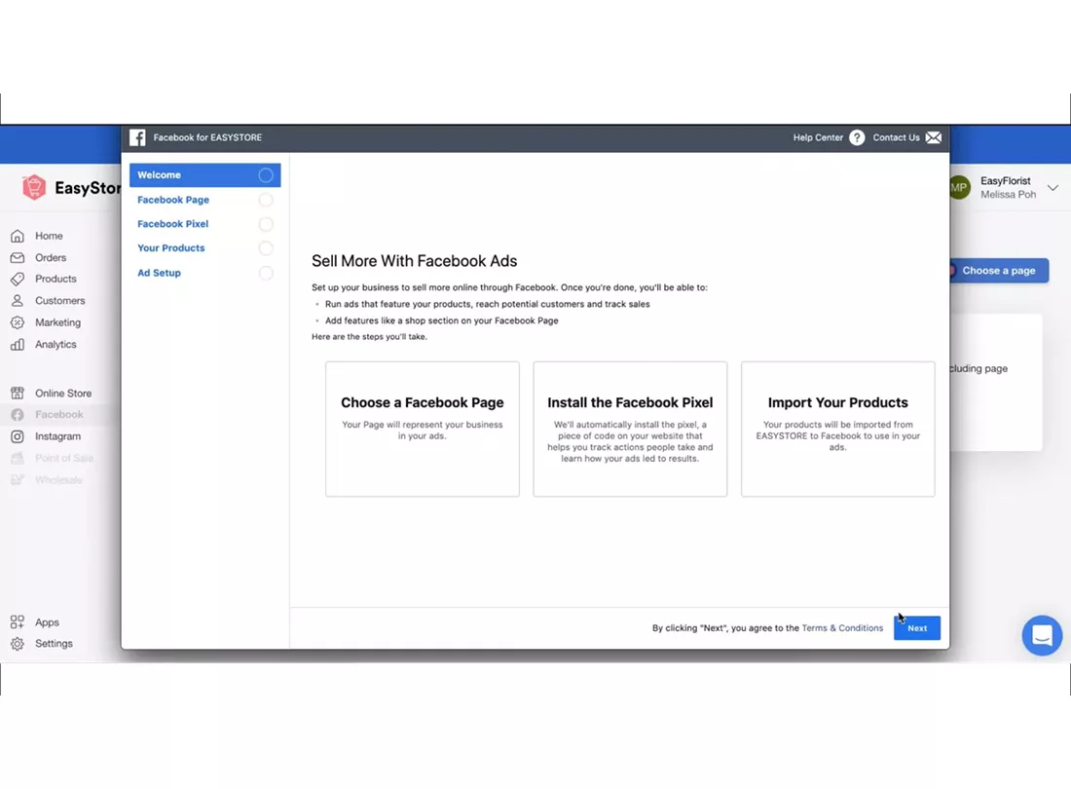Click the Help Center link text
Image resolution: width=1071 pixels, height=789 pixels.
[818, 137]
